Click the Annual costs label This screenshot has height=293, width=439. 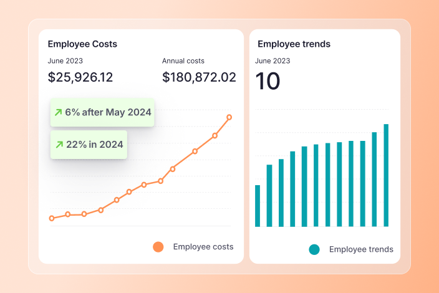click(x=183, y=61)
